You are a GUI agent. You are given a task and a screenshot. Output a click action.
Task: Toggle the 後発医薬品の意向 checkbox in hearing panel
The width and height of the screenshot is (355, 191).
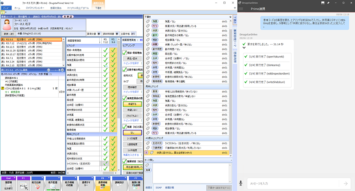(x=124, y=98)
